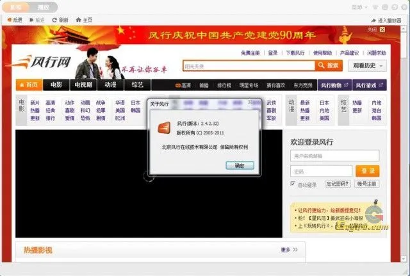Focus the search box showing 阳光天使
410x276 pixels.
coord(249,66)
